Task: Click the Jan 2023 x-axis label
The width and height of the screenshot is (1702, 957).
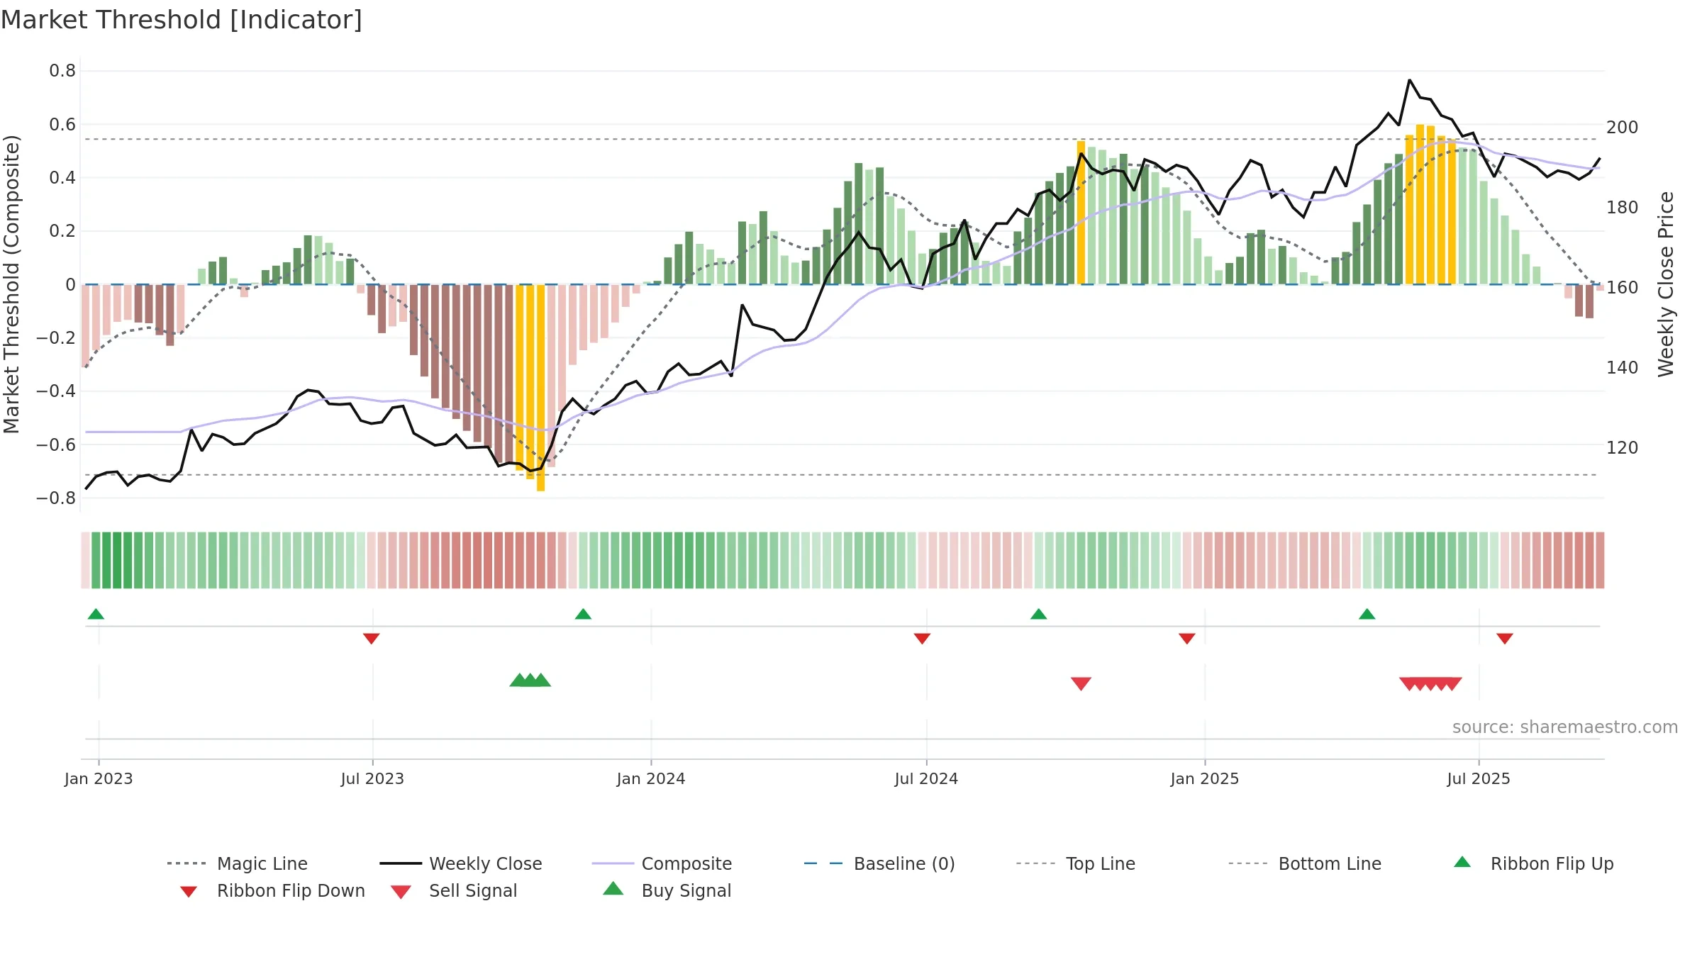Action: pyautogui.click(x=99, y=779)
